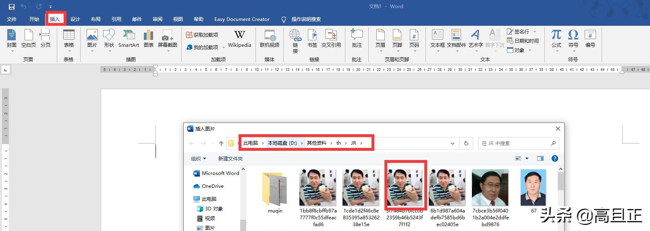
Task: Open the Footer (页脚) options
Action: point(397,40)
